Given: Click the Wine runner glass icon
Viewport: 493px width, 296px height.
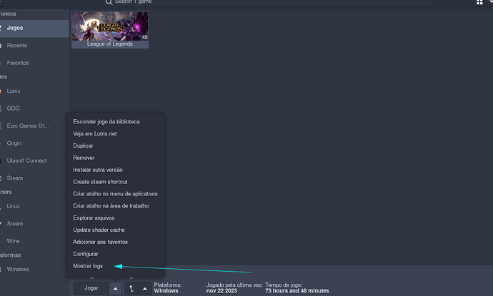Looking at the screenshot, I should coord(131,288).
